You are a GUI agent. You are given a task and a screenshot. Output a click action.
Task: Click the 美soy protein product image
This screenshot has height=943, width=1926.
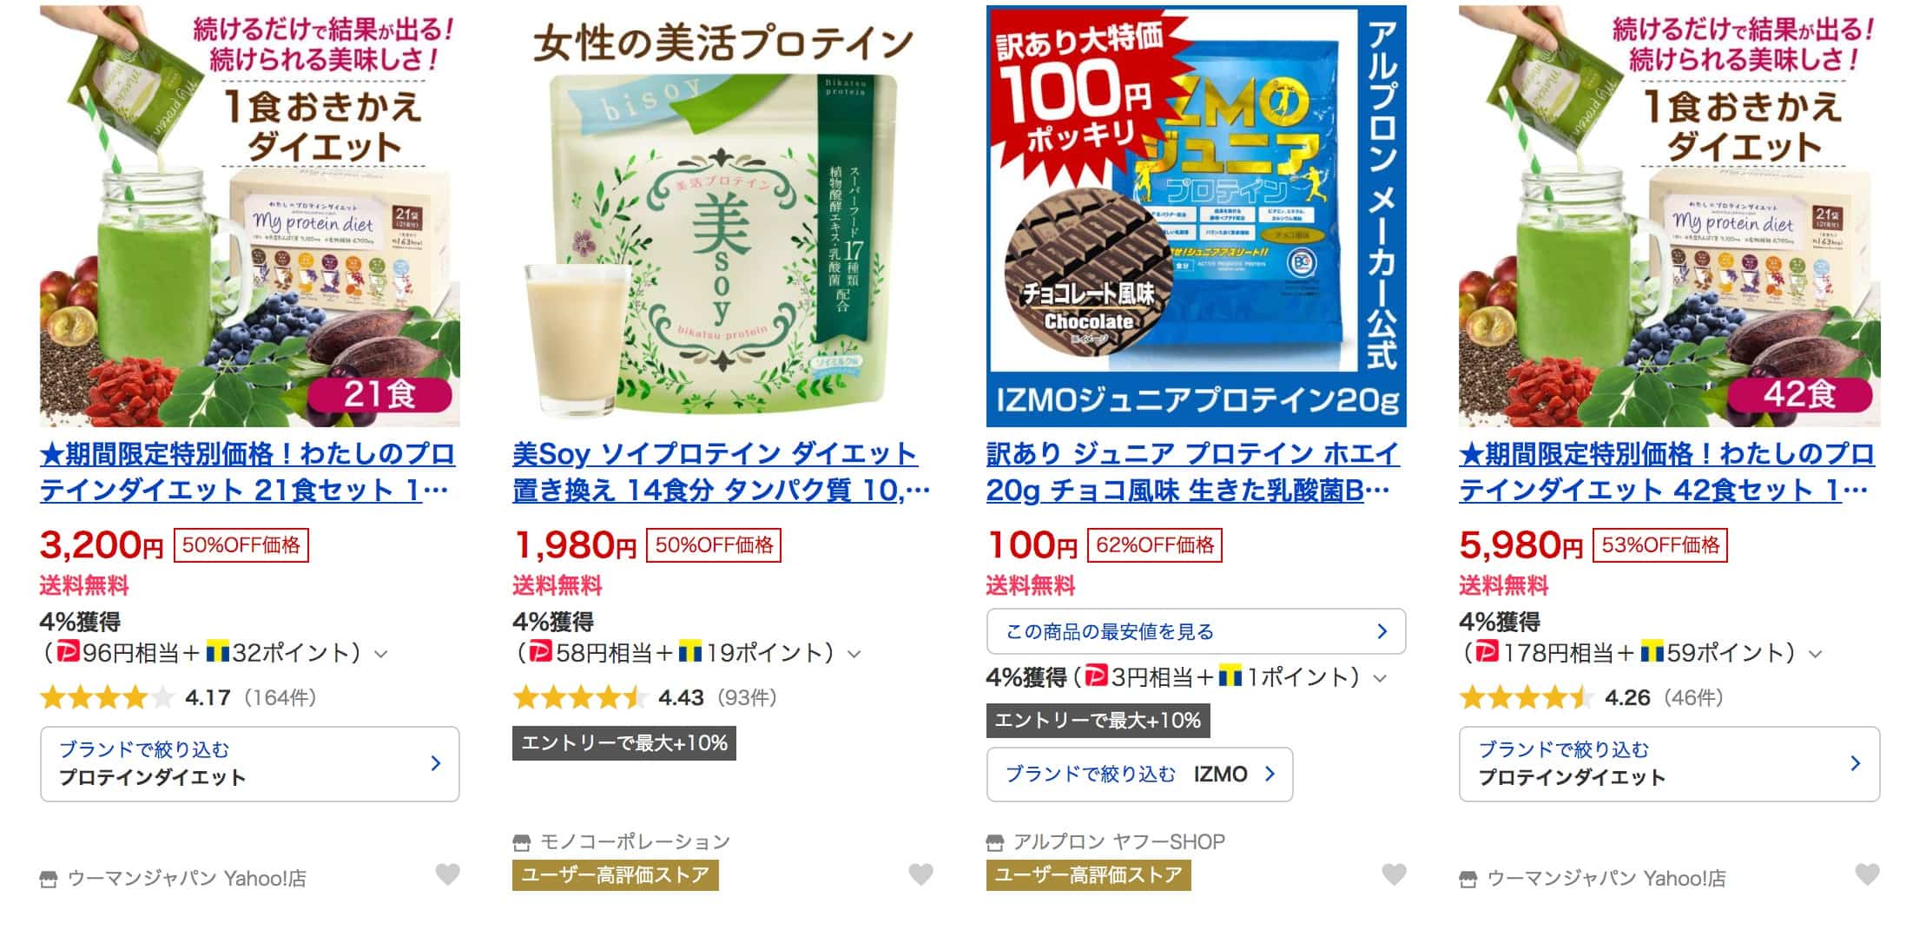click(x=722, y=216)
